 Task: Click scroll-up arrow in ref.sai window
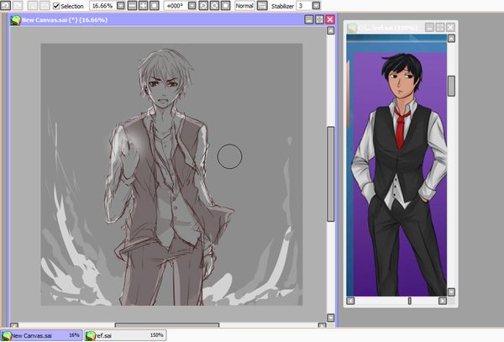click(451, 39)
